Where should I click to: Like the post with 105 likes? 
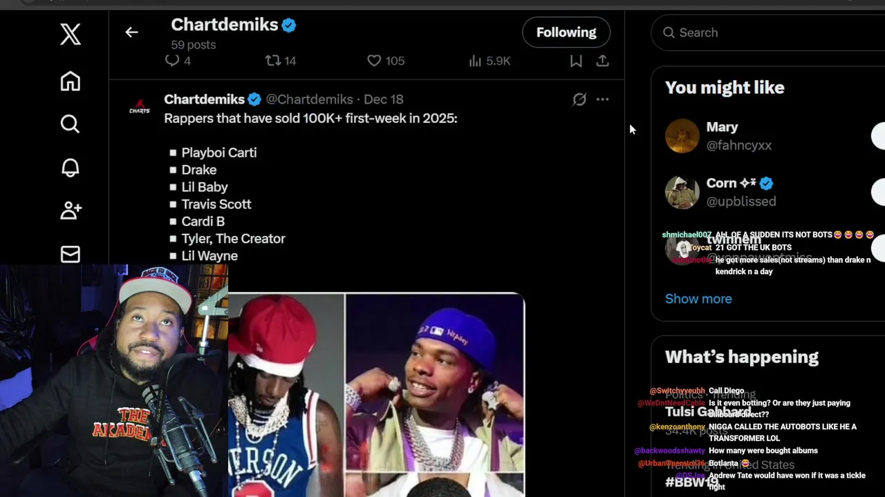374,61
